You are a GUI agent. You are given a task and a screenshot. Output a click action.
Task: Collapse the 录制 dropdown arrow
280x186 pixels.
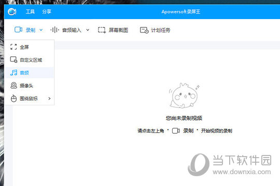coord(41,30)
